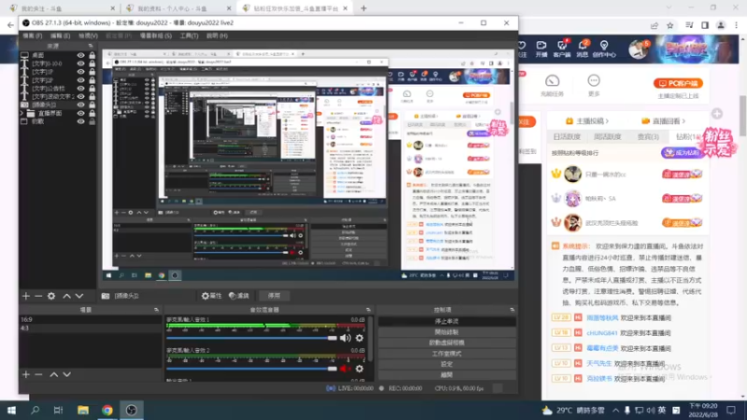Switch to 日活跃度 tab

tap(567, 136)
